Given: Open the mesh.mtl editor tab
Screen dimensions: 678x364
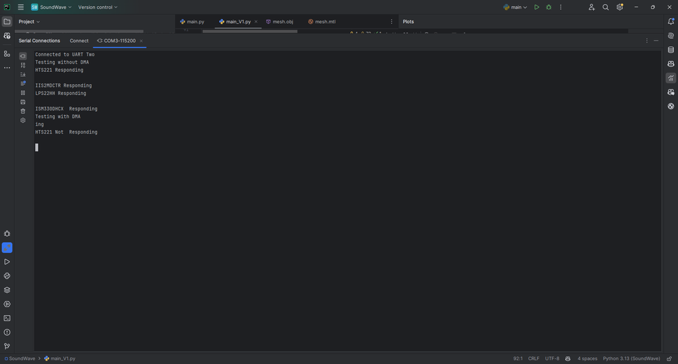Looking at the screenshot, I should click(322, 22).
